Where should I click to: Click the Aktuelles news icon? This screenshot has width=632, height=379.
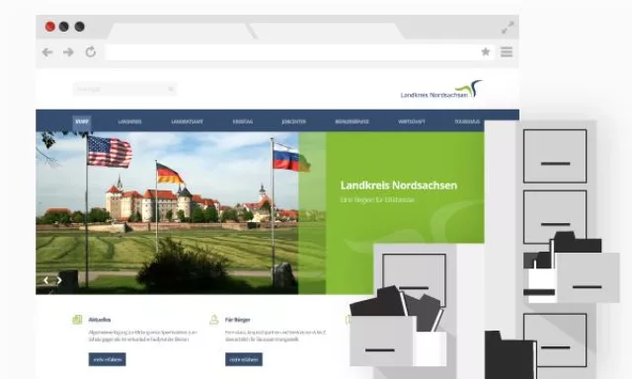coord(77,320)
